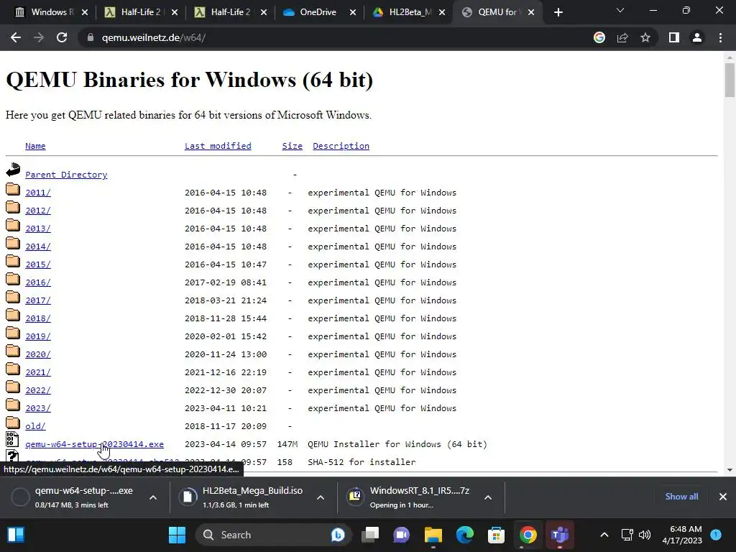
Task: Open a new browser tab
Action: [x=558, y=12]
